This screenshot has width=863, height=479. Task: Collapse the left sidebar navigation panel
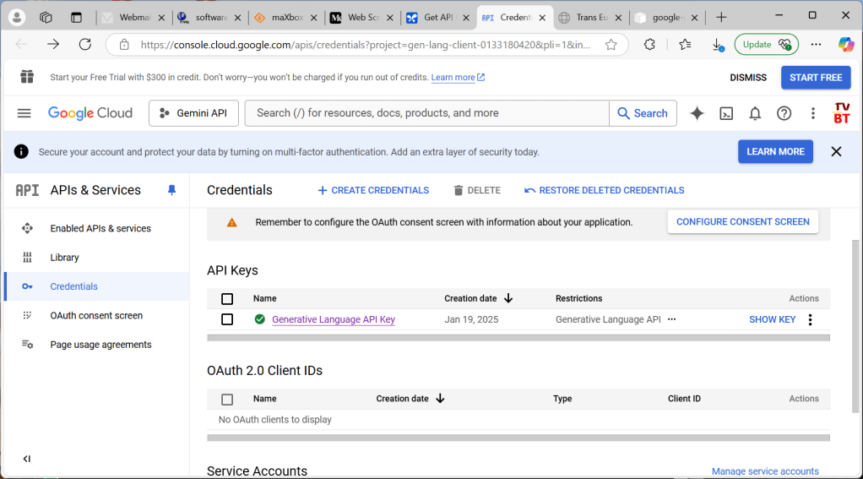pos(27,459)
